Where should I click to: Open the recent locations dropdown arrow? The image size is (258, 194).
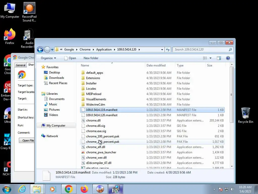pos(52,50)
